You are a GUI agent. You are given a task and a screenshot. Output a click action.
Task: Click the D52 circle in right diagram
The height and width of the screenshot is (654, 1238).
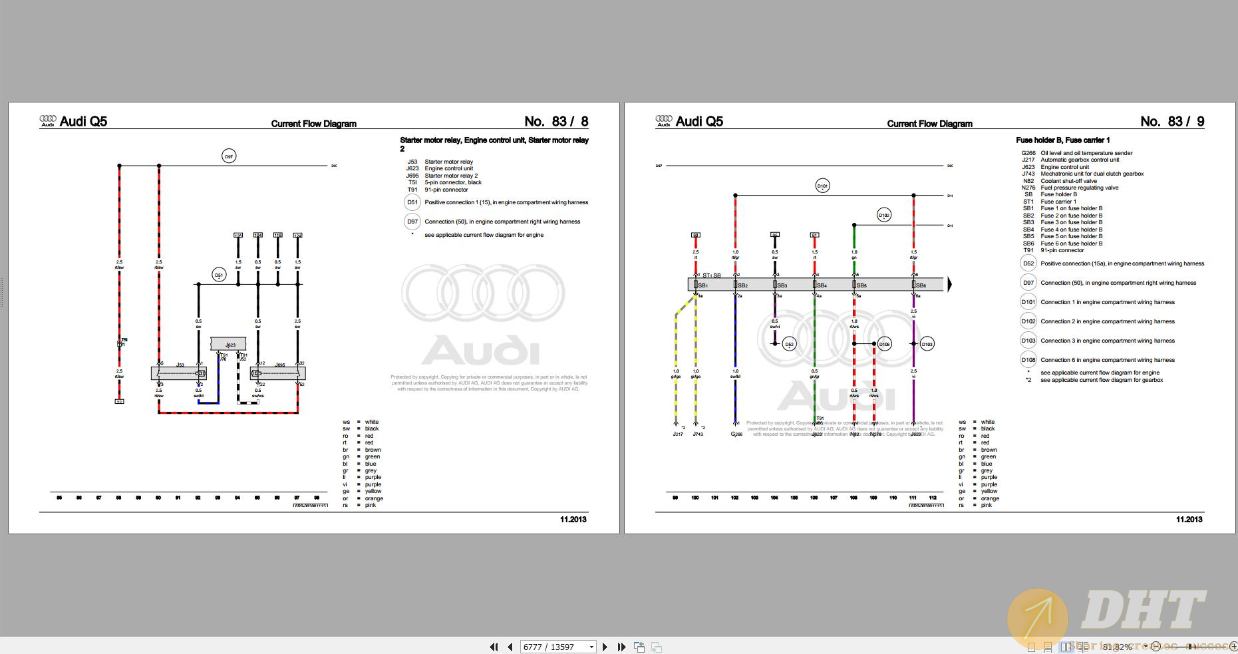point(789,344)
